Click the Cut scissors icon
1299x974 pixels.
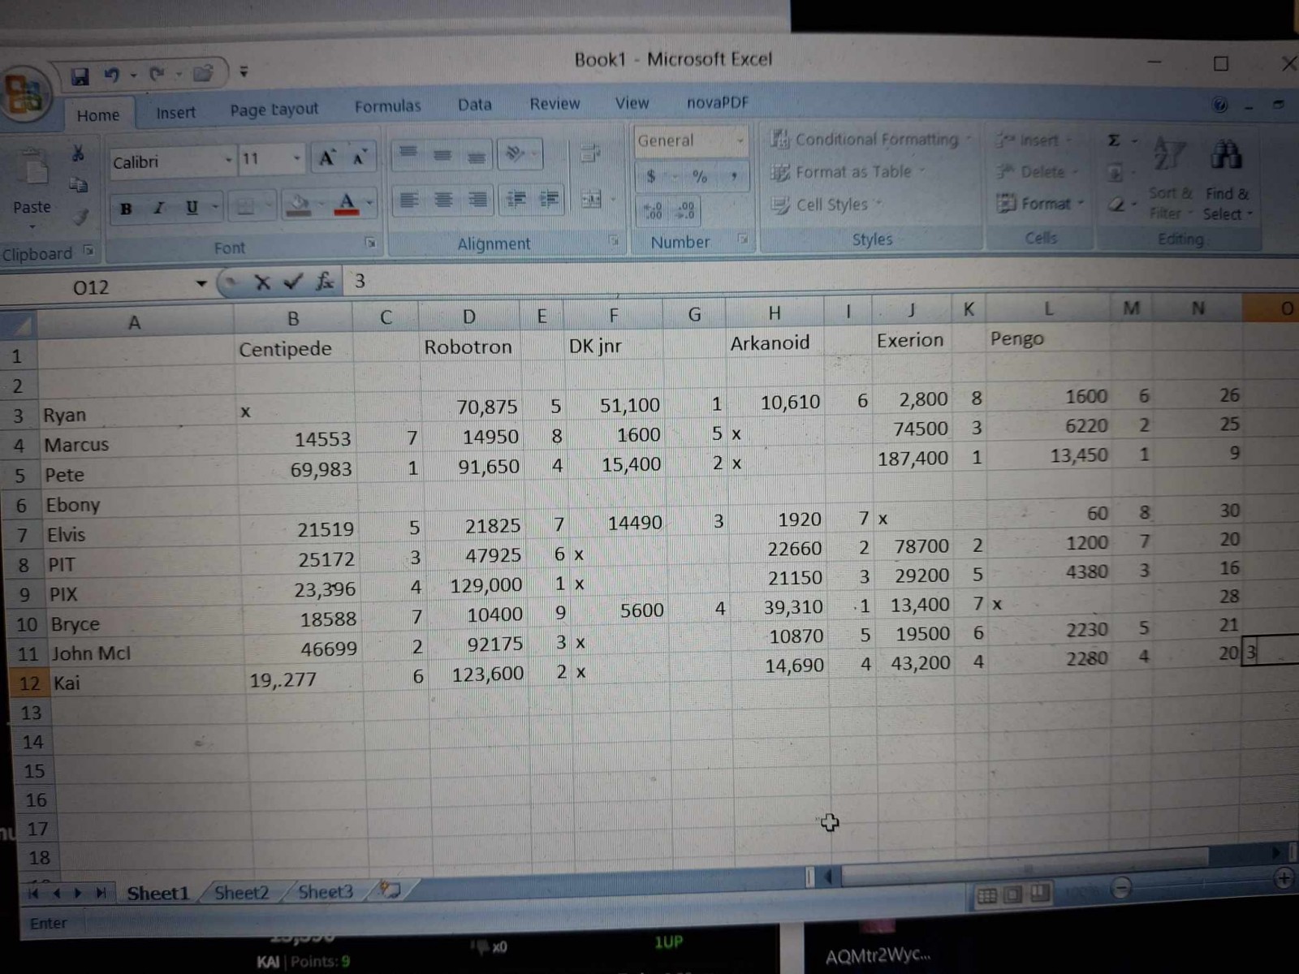click(78, 153)
